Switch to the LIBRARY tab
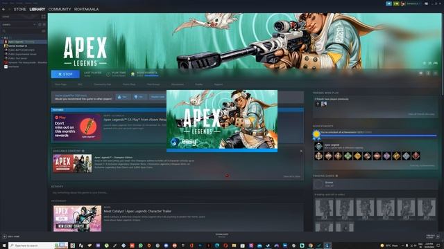The width and height of the screenshot is (444, 249). click(37, 9)
